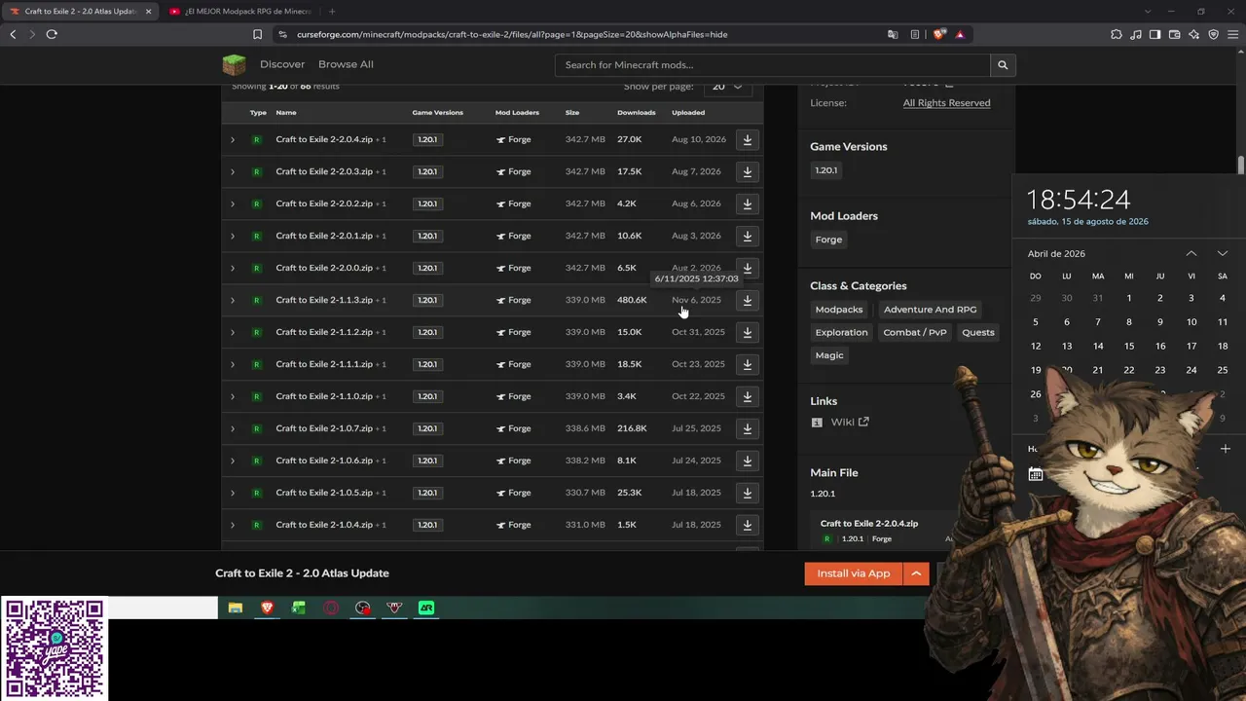Reload the page in the browser
The width and height of the screenshot is (1246, 701).
52,34
